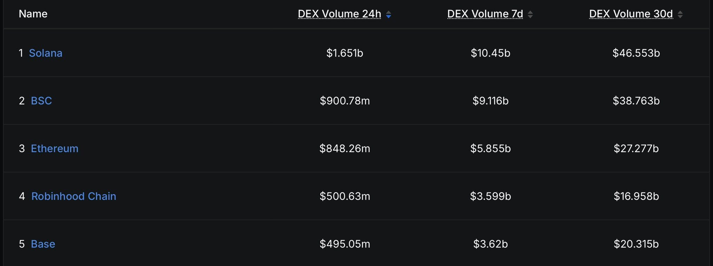Open the BSC chain link
The width and height of the screenshot is (713, 266).
(41, 101)
